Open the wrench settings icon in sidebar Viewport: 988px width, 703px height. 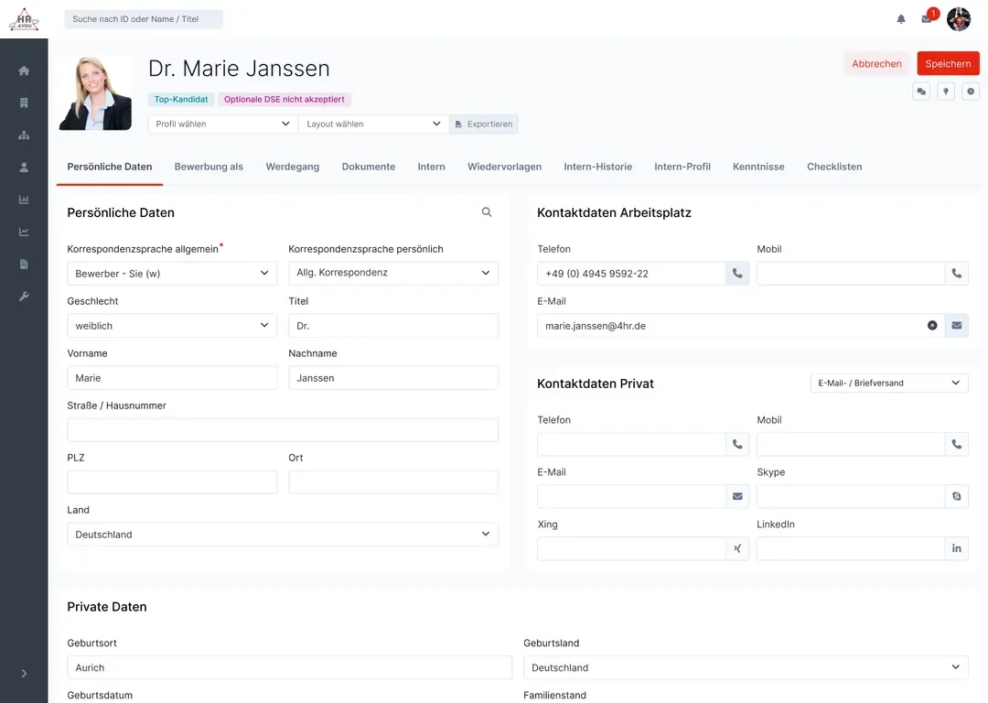click(24, 297)
